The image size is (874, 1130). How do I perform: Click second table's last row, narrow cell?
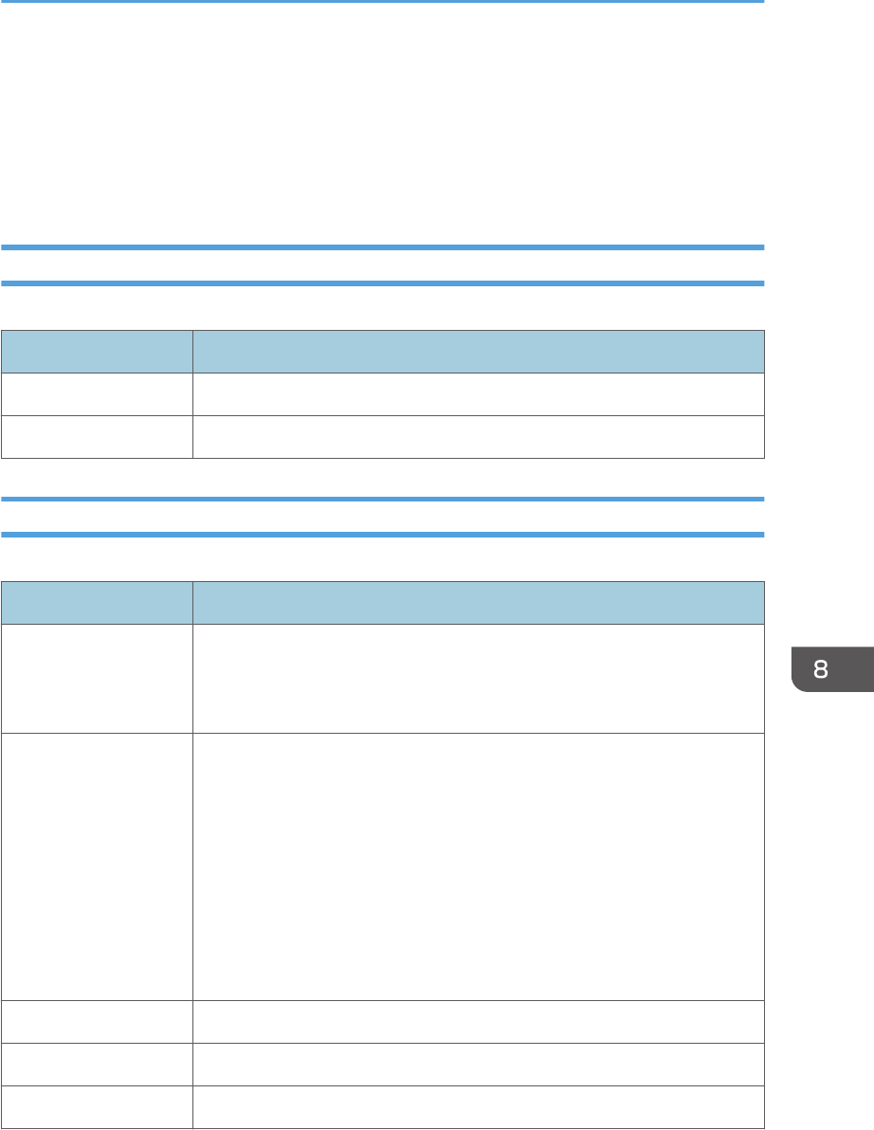pos(98,1107)
